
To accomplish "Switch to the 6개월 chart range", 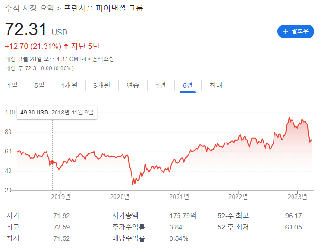I will 102,86.
